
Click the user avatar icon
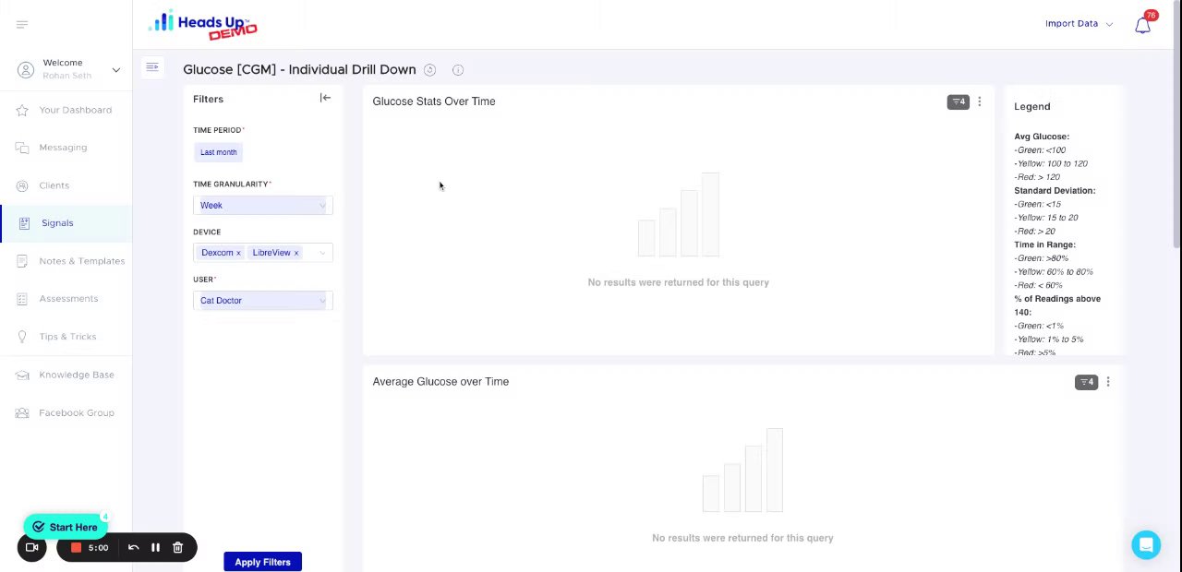point(25,70)
